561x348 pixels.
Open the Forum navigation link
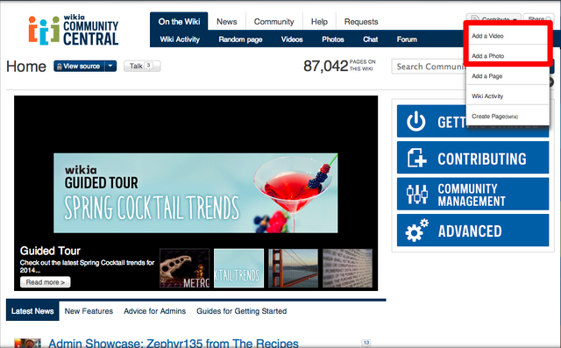pyautogui.click(x=407, y=39)
